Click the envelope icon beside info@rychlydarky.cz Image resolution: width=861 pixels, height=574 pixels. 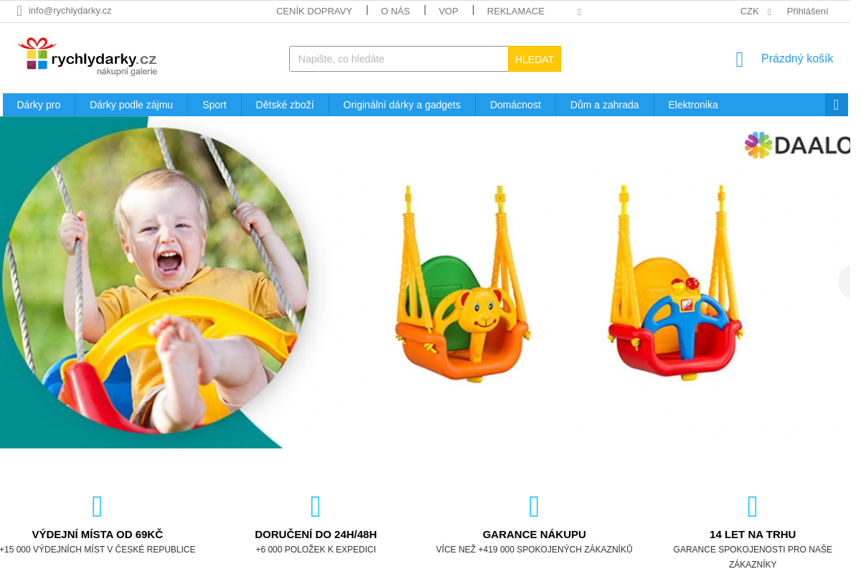19,11
